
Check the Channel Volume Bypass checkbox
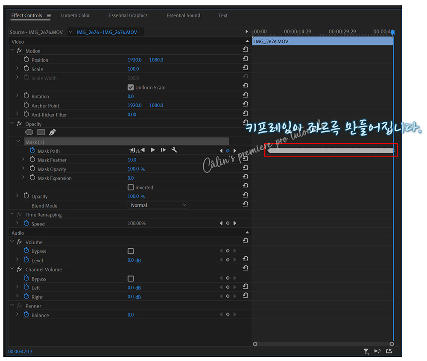(x=131, y=278)
